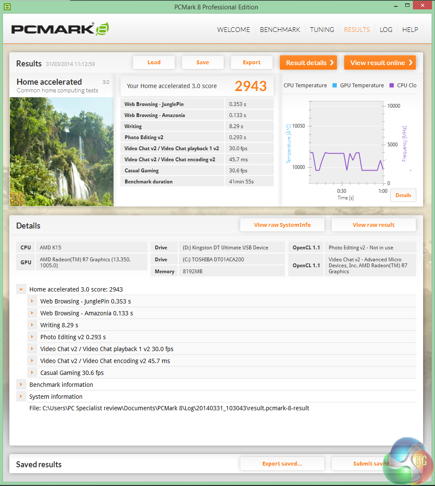Expand Casual Gaming 30.6 fps row
This screenshot has width=435, height=486.
pos(32,373)
